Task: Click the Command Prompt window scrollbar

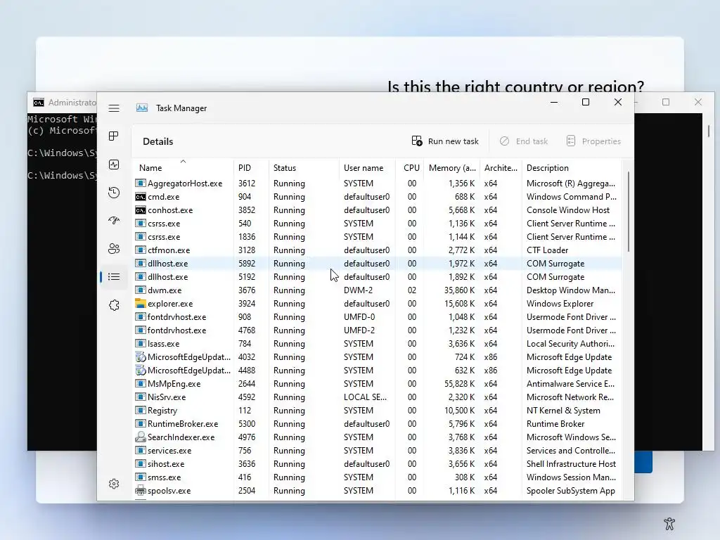Action: (709, 131)
